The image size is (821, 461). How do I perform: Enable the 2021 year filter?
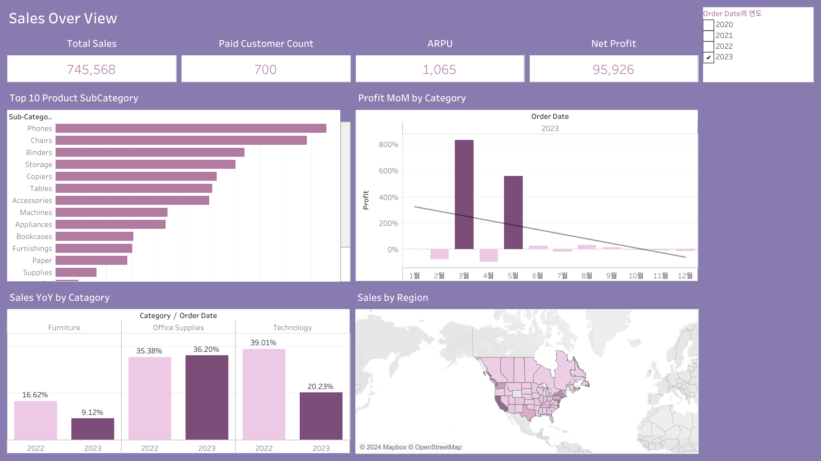[708, 36]
